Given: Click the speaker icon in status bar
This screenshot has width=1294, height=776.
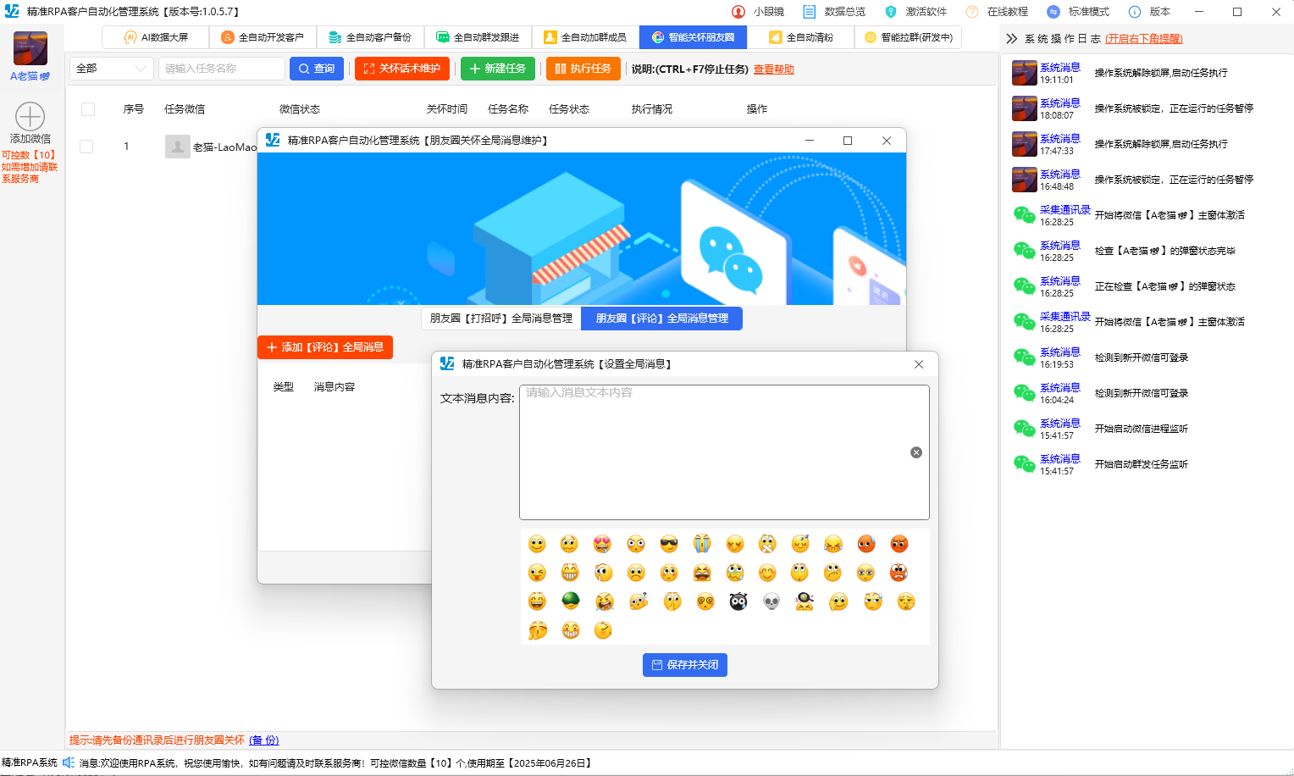Looking at the screenshot, I should pyautogui.click(x=69, y=762).
